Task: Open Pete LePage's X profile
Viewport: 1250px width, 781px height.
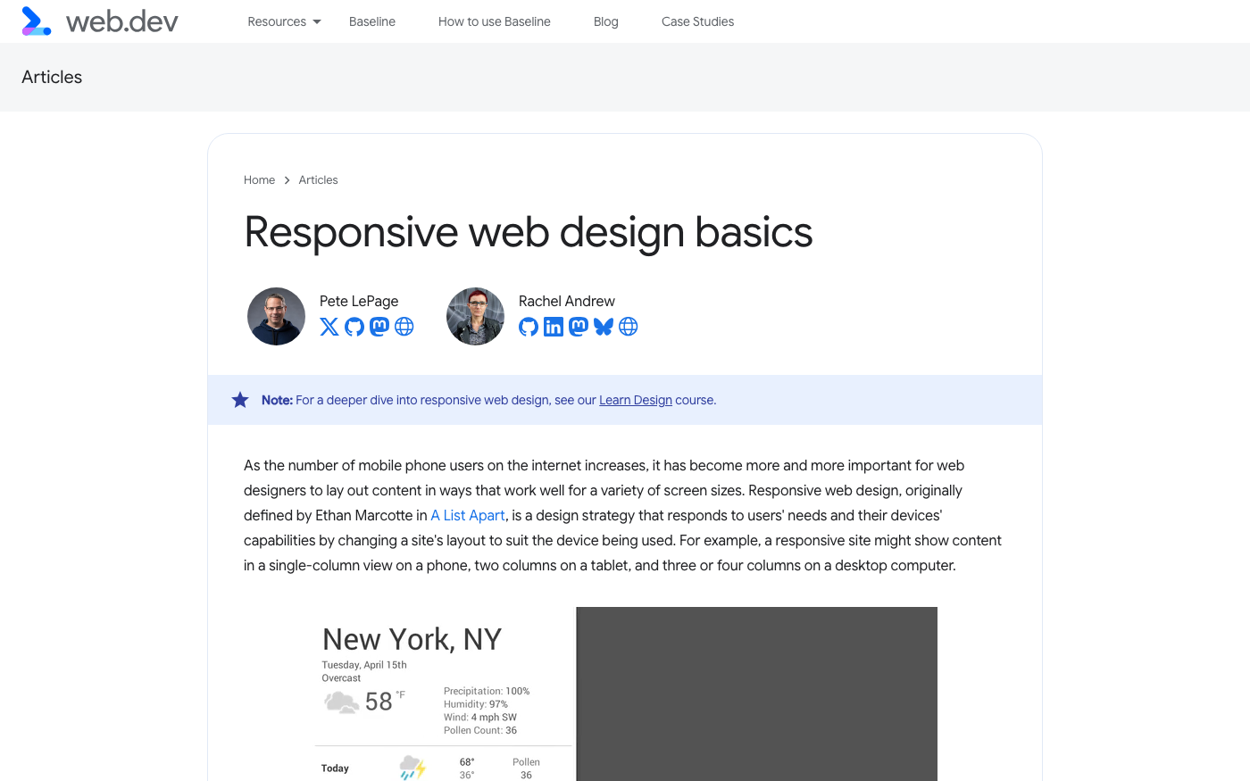Action: coord(329,327)
